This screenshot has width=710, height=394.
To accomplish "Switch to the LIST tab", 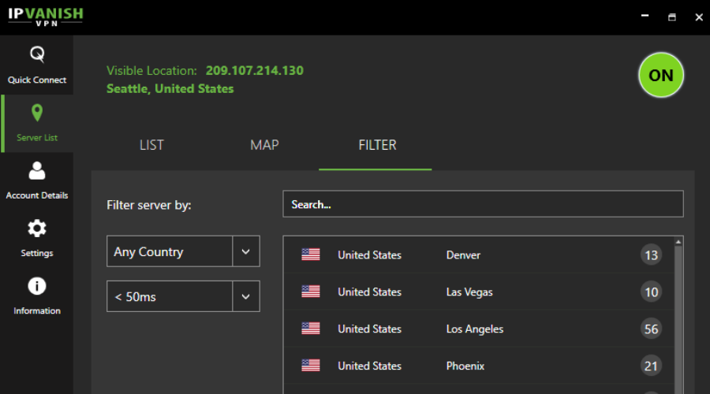I will 151,145.
